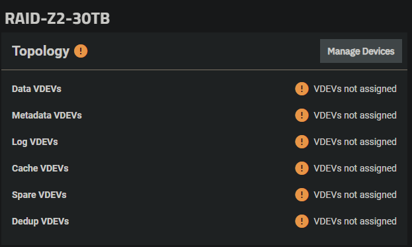Click 'VDEVs not assigned' text for Data VDEVs
The height and width of the screenshot is (247, 412).
pos(355,89)
